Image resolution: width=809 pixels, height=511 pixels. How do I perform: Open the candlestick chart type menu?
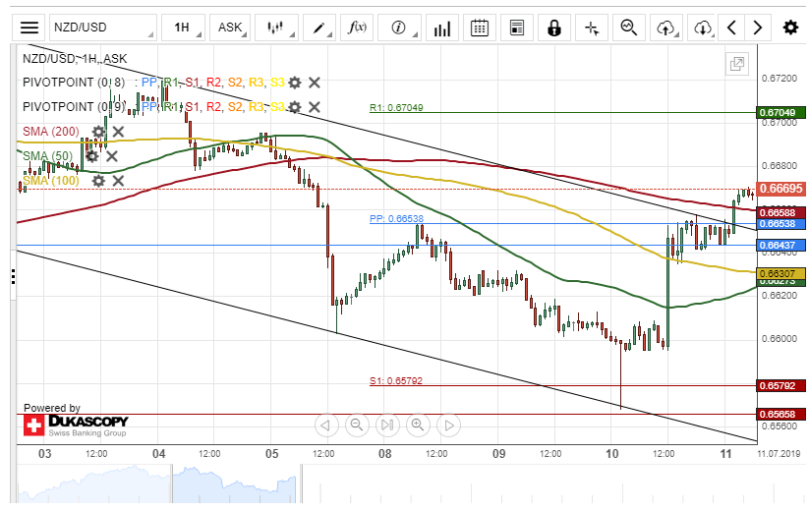point(277,28)
